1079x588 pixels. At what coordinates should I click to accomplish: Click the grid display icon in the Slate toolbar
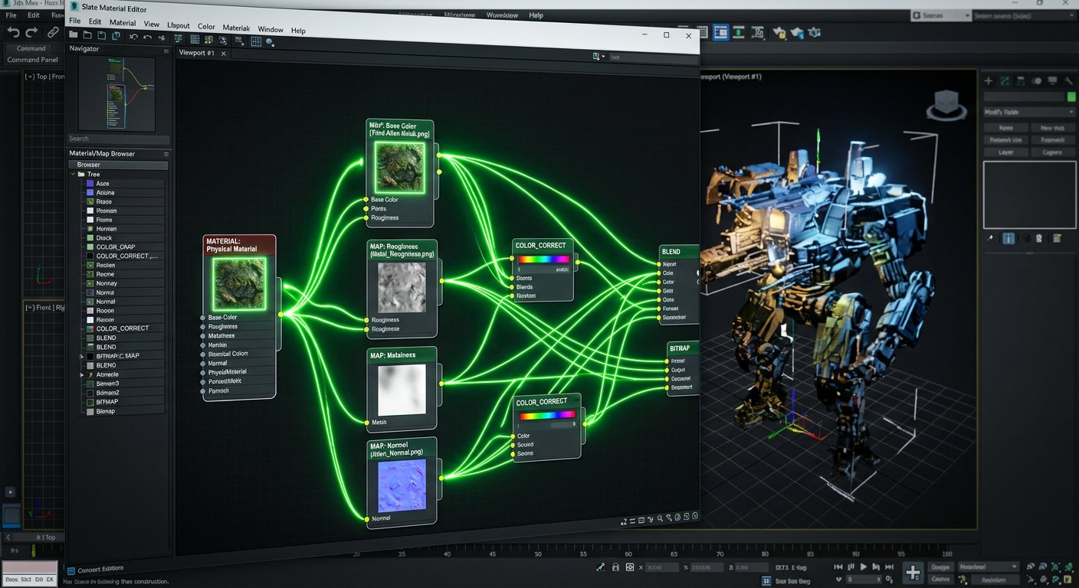coord(256,41)
